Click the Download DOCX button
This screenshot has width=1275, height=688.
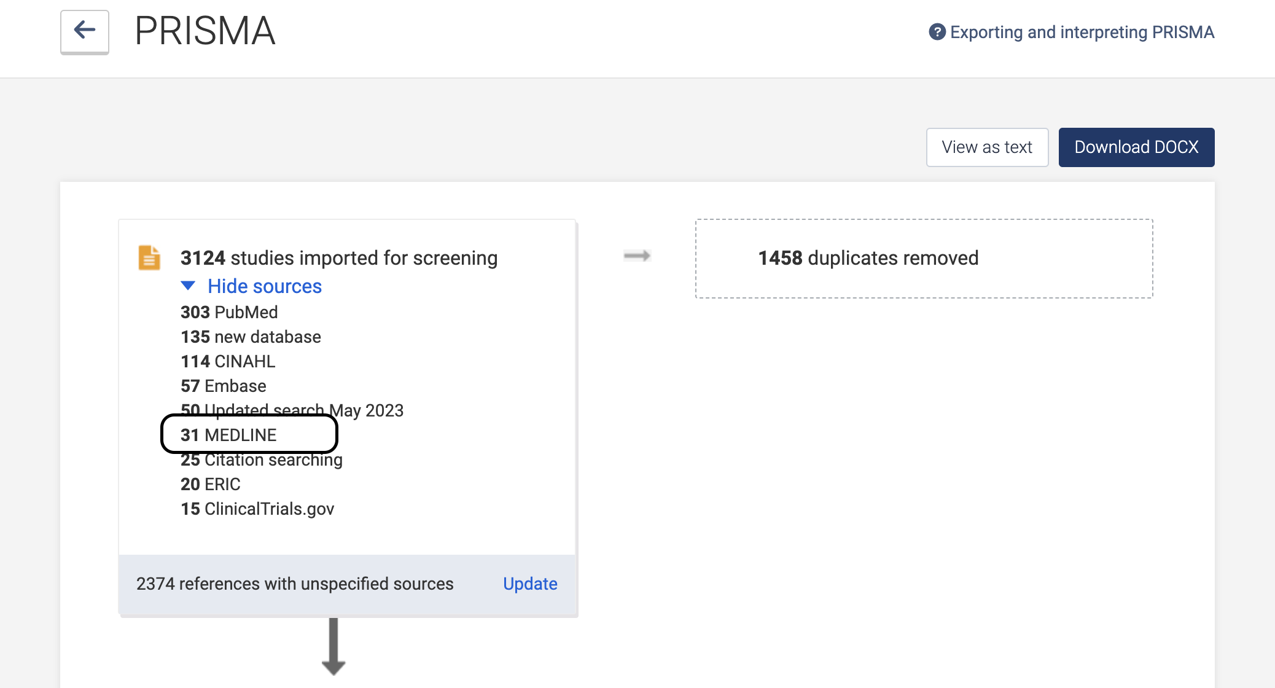[1136, 147]
